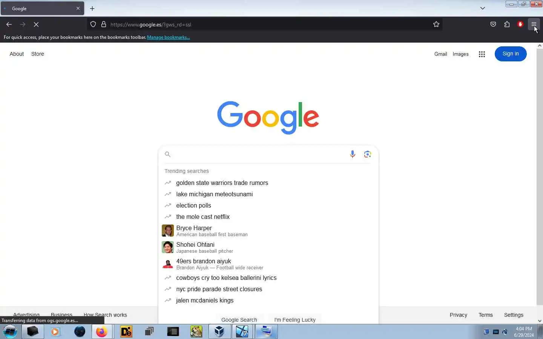Stop loading the current page
Screen dimensions: 543x339
[x=36, y=24]
